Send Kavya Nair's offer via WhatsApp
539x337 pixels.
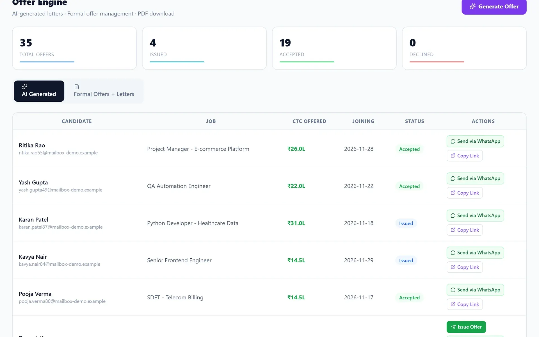click(x=475, y=253)
